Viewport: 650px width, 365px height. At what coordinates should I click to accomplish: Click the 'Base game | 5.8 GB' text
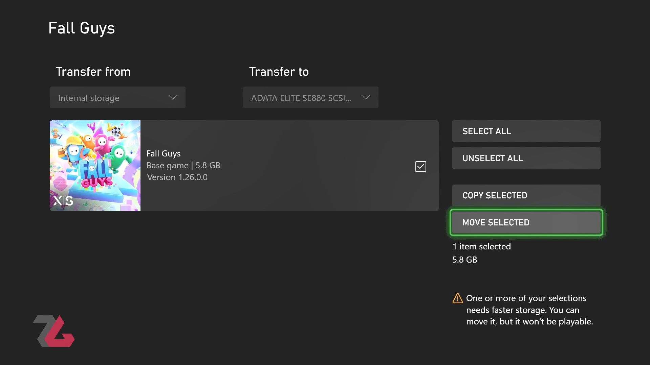tap(183, 165)
